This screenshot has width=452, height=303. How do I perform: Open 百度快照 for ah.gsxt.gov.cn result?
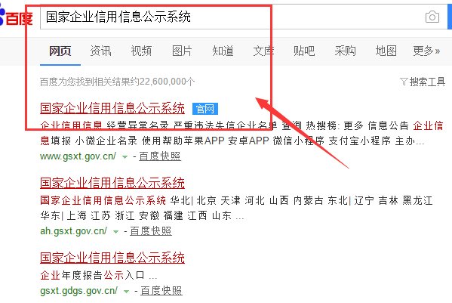[151, 231]
